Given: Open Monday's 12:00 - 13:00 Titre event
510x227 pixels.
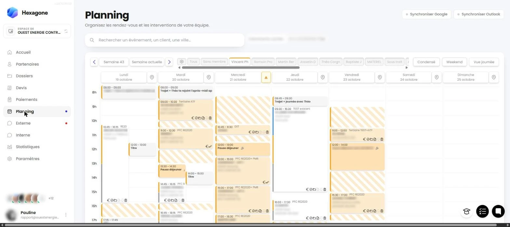Looking at the screenshot, I should click(142, 149).
